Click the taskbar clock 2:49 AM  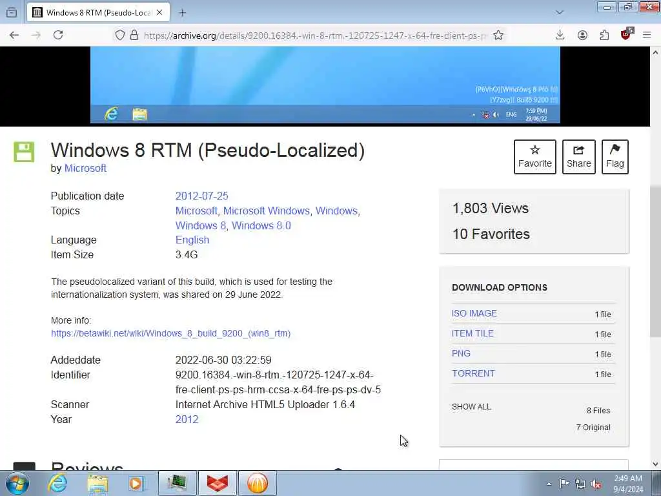tap(628, 484)
